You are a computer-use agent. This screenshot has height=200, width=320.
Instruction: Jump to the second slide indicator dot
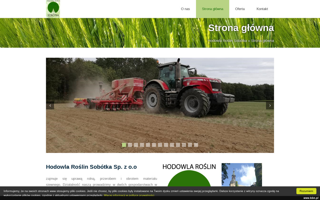130,145
